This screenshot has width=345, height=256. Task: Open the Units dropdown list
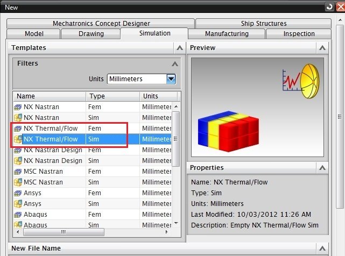(x=171, y=79)
